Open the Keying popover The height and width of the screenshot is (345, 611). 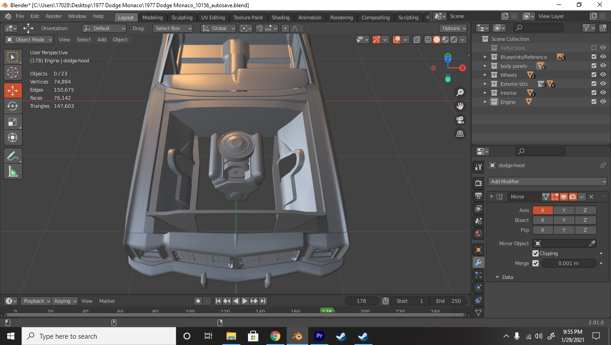click(66, 301)
